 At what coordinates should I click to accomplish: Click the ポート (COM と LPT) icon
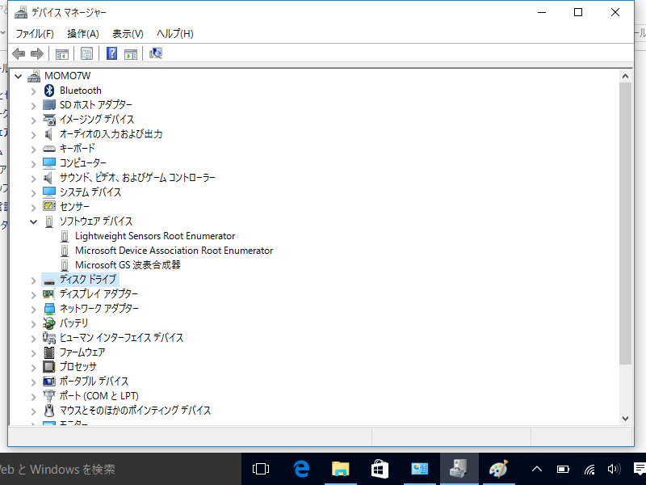click(49, 396)
